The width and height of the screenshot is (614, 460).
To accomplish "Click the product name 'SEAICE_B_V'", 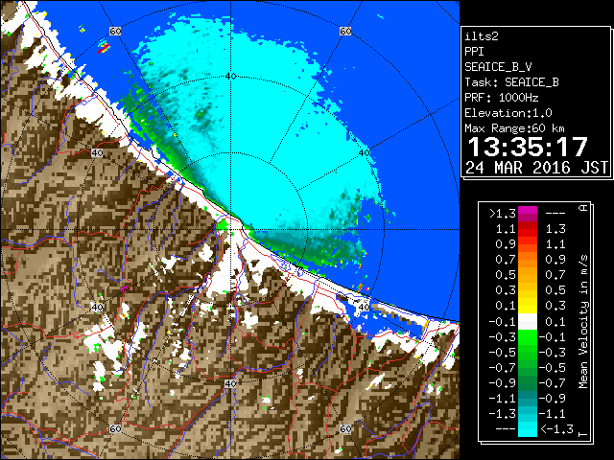I will point(498,67).
